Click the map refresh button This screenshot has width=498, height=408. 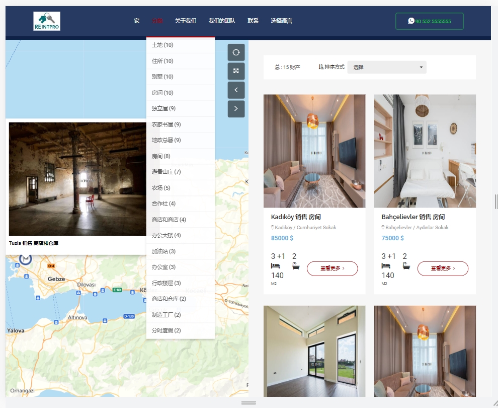tap(236, 52)
